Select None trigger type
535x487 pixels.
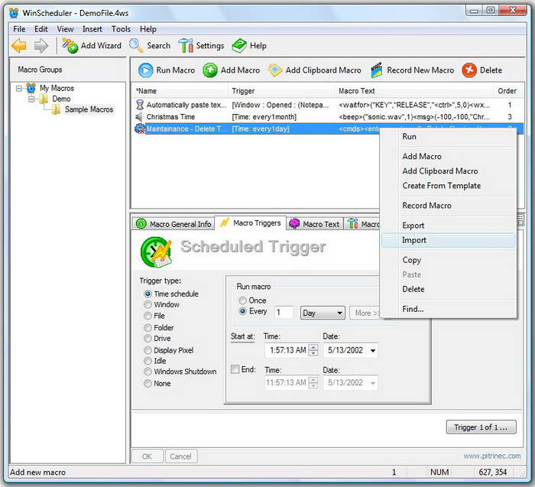coord(148,384)
